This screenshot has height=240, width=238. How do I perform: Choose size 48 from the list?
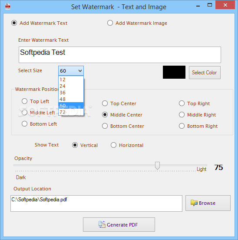(71, 99)
